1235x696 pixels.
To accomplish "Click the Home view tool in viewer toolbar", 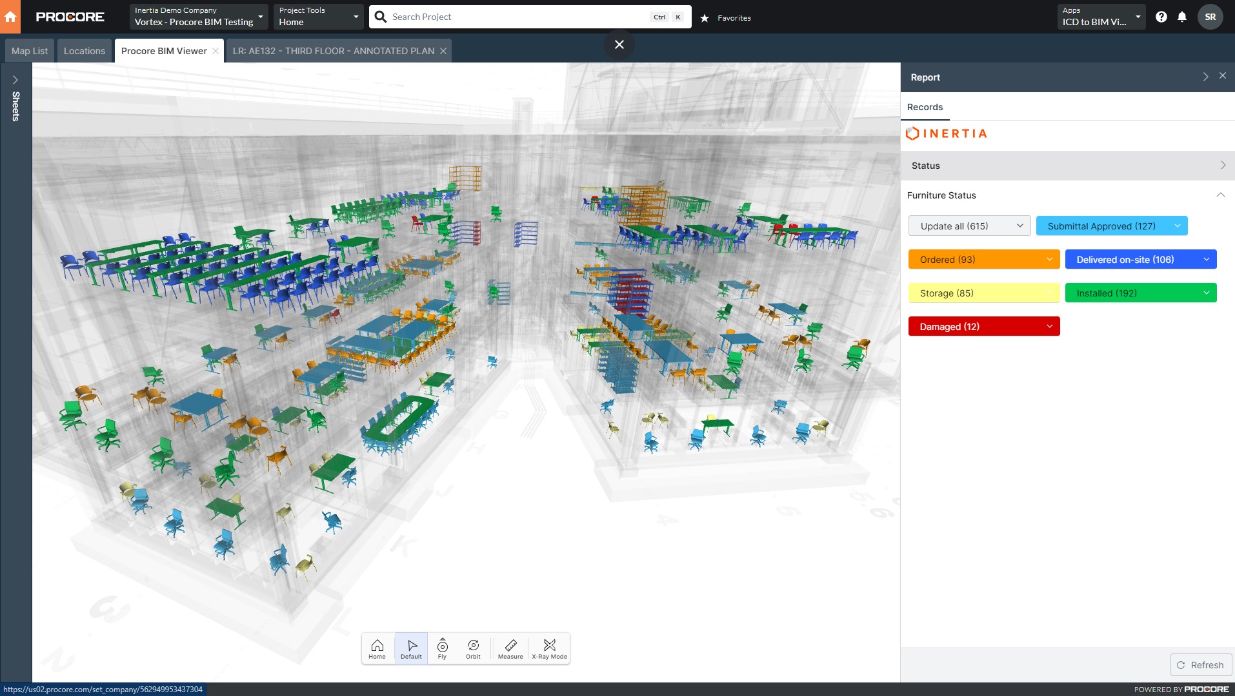I will tap(377, 648).
